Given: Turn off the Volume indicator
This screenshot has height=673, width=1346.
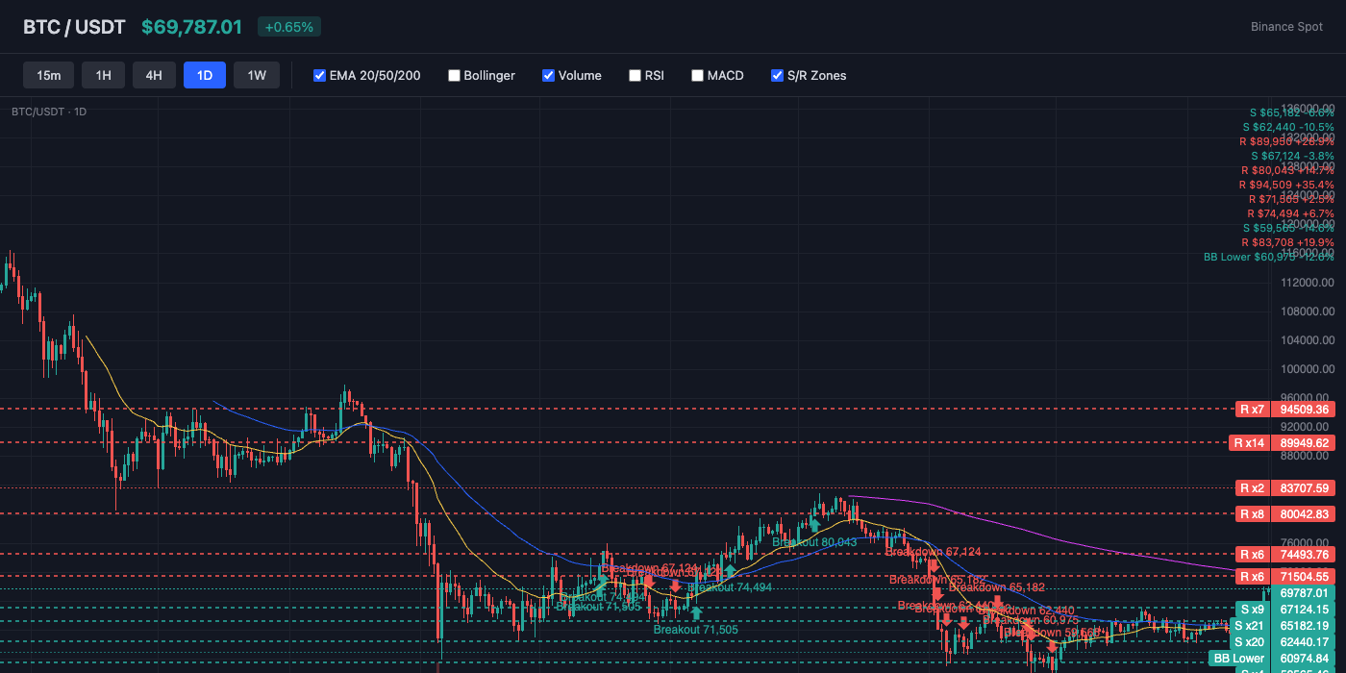Looking at the screenshot, I should (x=549, y=75).
